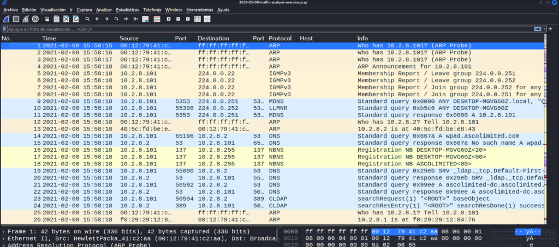Viewport: 559px width, 247px height.
Task: Click the stop capture square icon
Action: pos(16,18)
